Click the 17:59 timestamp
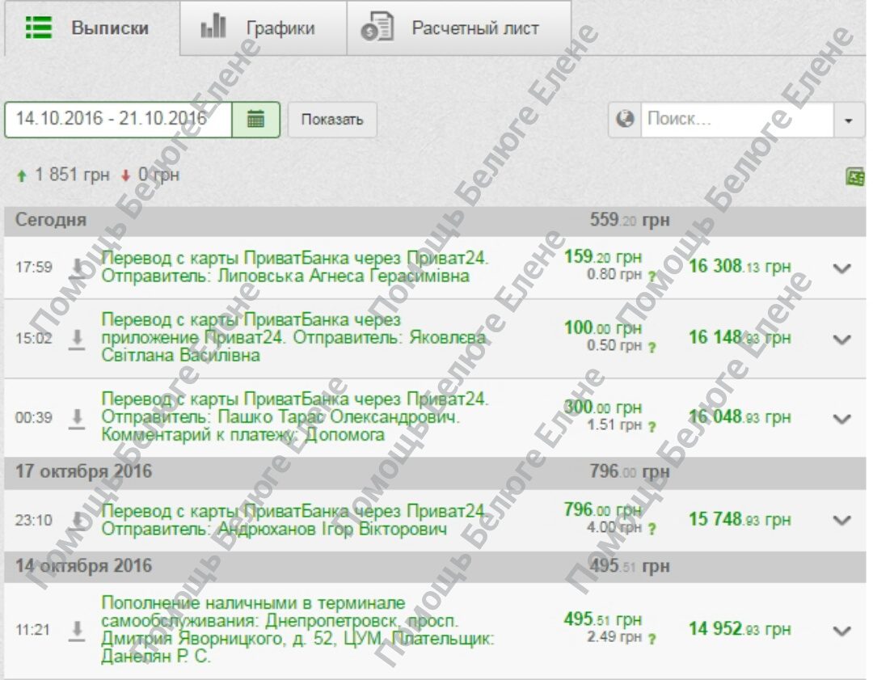The width and height of the screenshot is (873, 680). 33,268
